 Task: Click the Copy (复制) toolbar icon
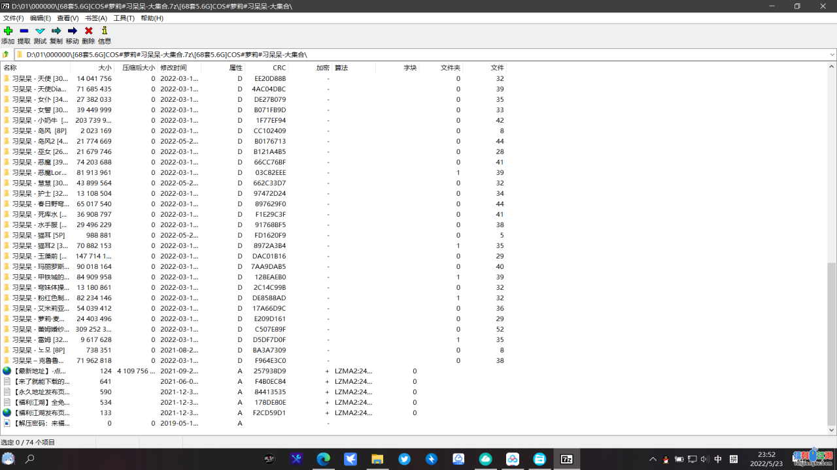point(56,31)
